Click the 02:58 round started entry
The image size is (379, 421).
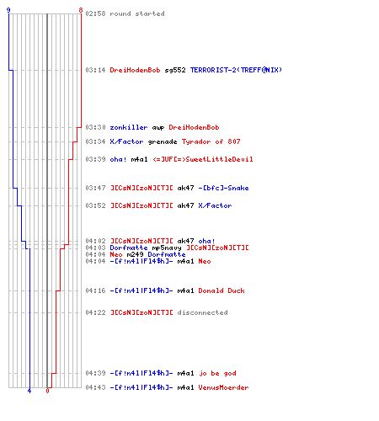125,13
